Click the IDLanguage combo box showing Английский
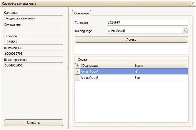Image resolution: width=196 pixels, height=130 pixels. pyautogui.click(x=147, y=31)
